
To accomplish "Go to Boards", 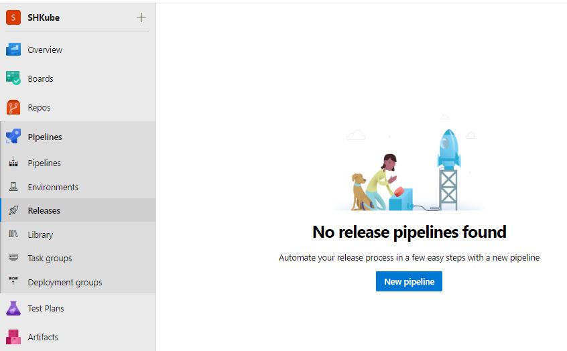I will tap(40, 79).
